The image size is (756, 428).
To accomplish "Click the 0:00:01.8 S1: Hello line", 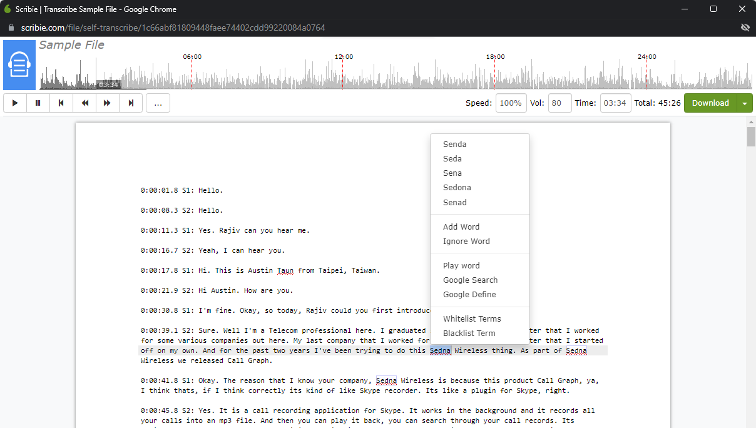I will [x=181, y=191].
